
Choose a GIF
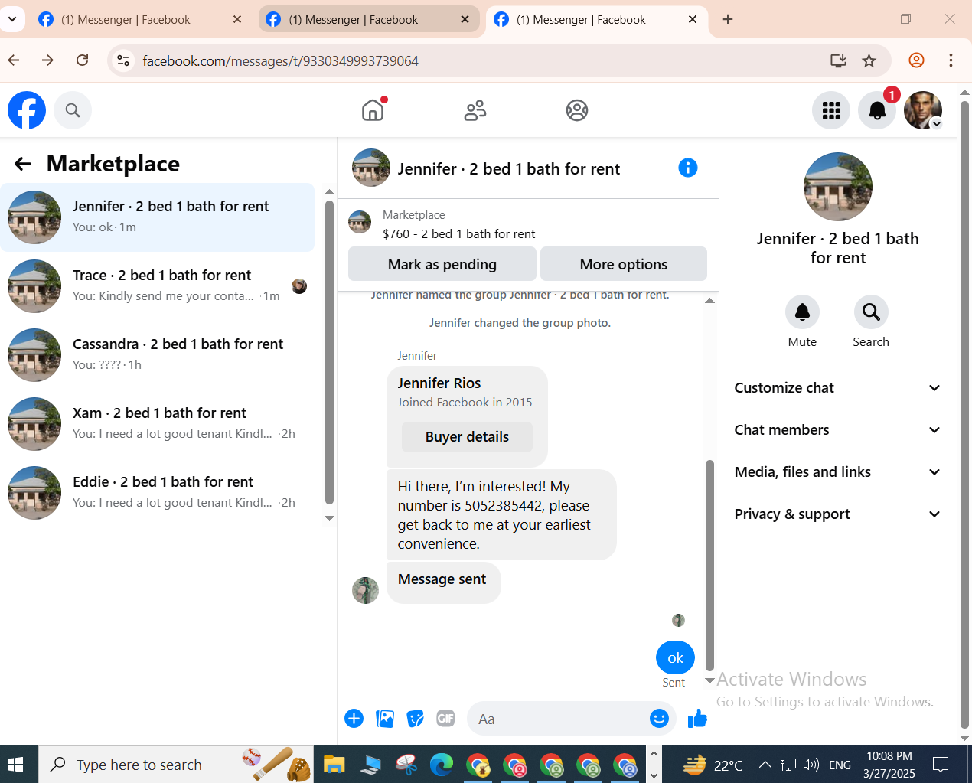pos(445,719)
